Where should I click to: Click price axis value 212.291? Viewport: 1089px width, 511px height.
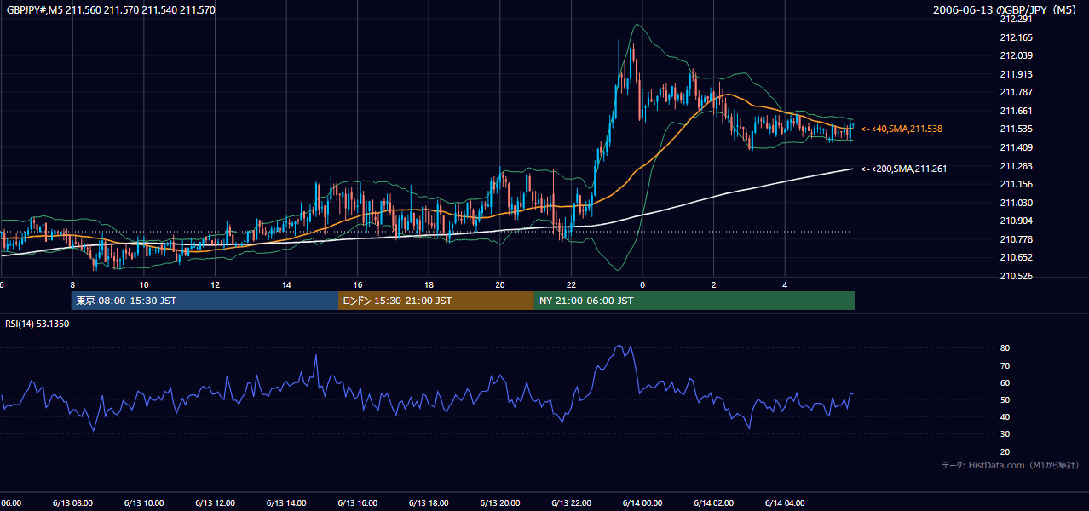tap(1015, 20)
